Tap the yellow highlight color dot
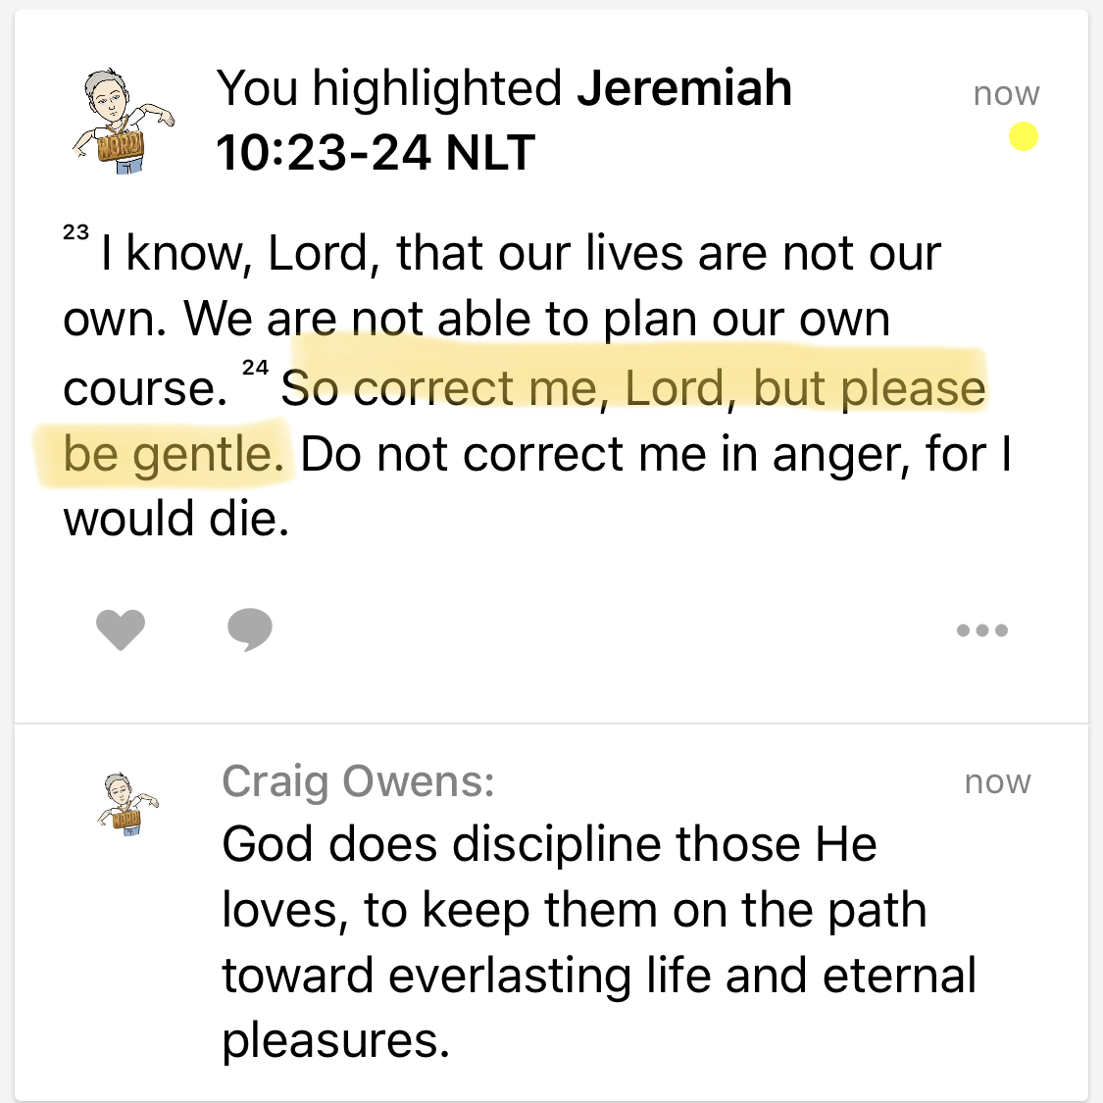1103x1103 pixels. (x=1024, y=136)
